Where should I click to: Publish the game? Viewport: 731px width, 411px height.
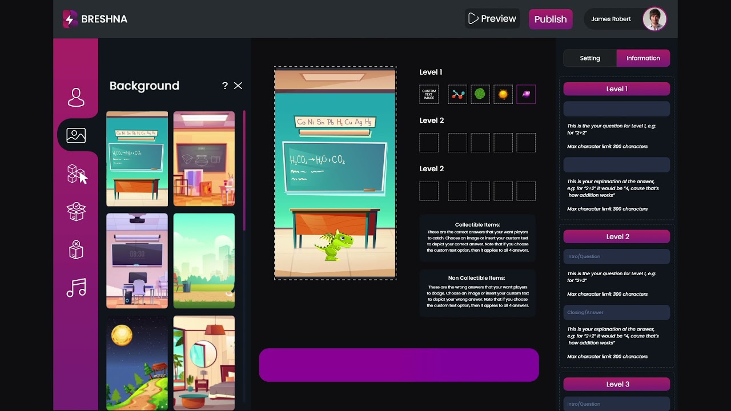point(551,19)
